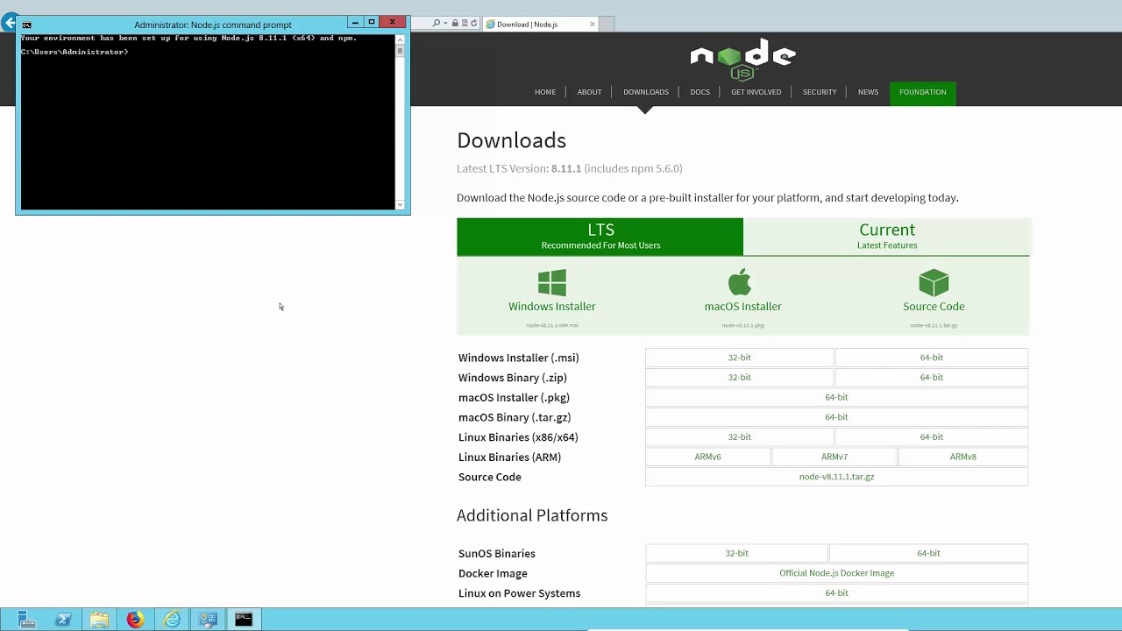Download the 64-bit macOS Installer (.pkg)
Viewport: 1122px width, 631px height.
[836, 397]
